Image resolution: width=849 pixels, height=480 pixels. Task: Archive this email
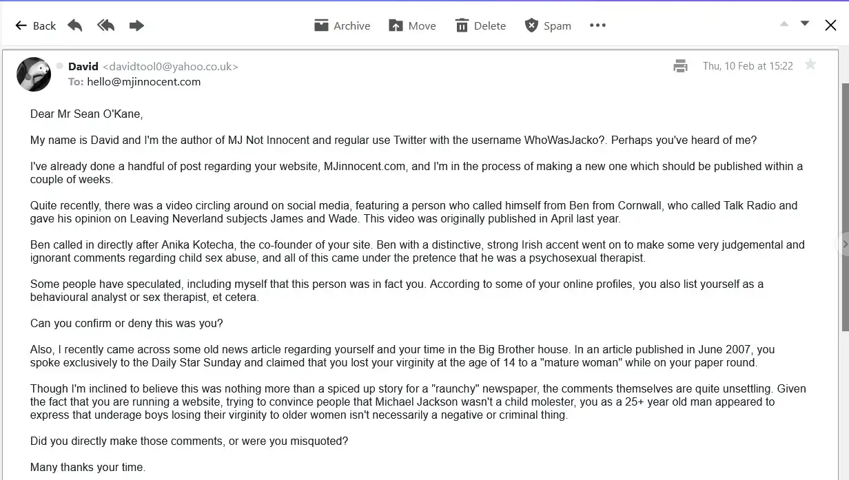(342, 25)
